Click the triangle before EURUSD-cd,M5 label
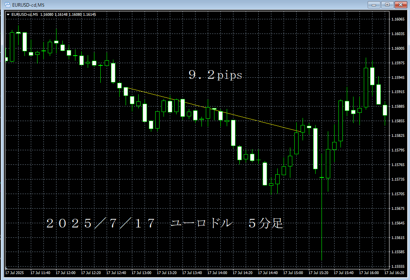This screenshot has width=410, height=280. [x=8, y=15]
